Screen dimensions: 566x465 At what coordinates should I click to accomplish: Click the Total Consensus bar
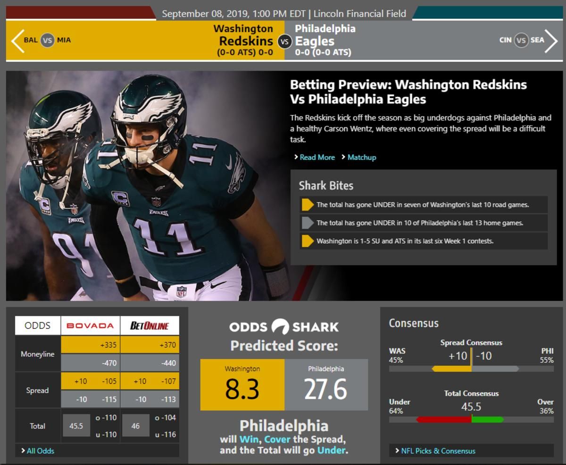(471, 419)
